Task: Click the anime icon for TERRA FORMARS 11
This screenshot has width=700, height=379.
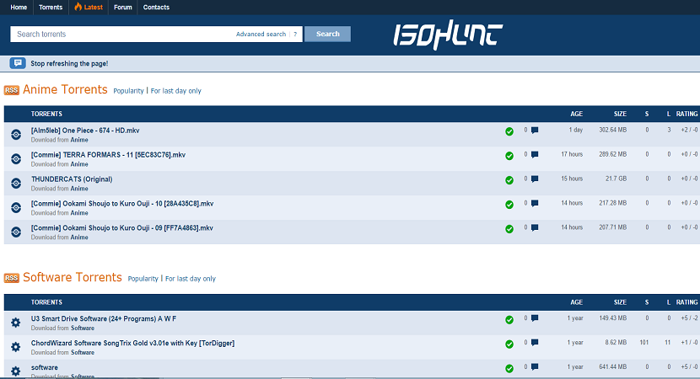Action: tap(16, 158)
